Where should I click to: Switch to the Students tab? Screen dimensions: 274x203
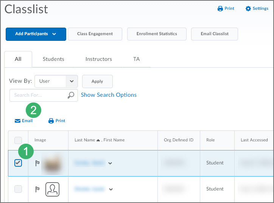tap(53, 59)
